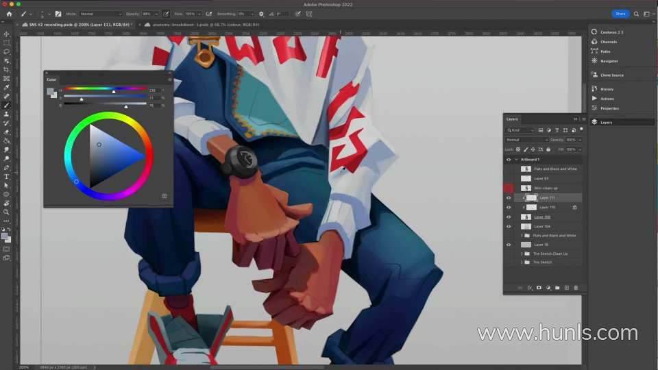
Task: Create a new group folder
Action: (x=557, y=288)
